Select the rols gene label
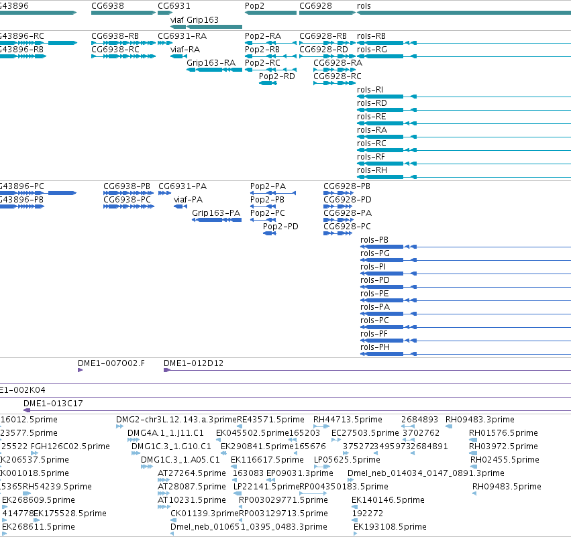 pos(364,6)
